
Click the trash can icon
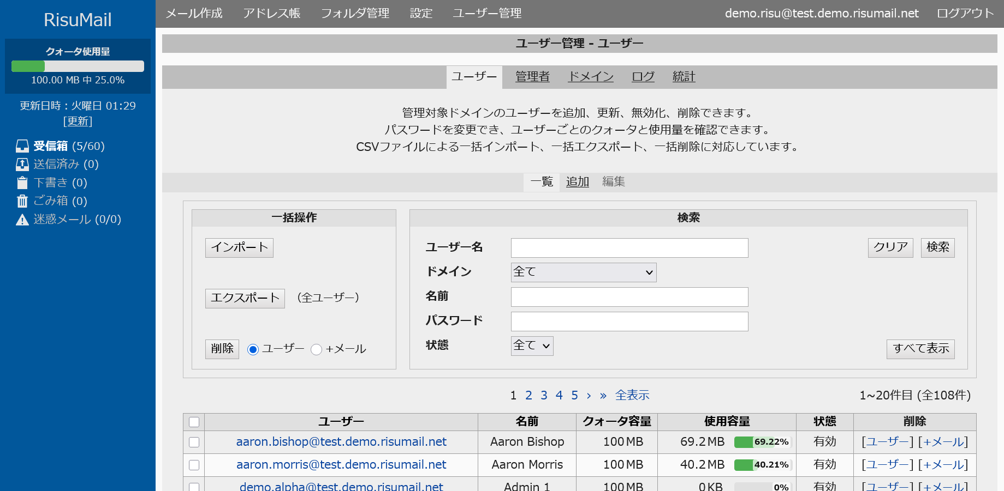coord(22,201)
